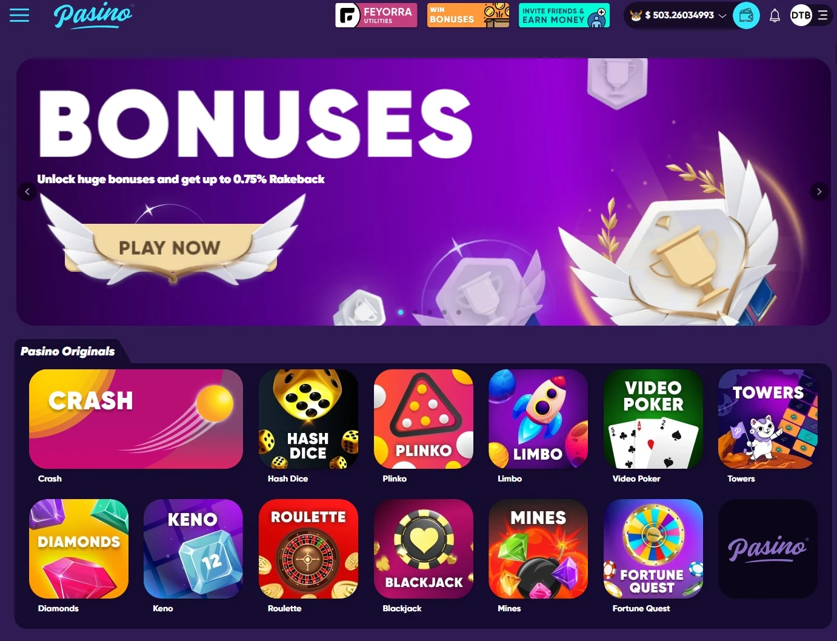Image resolution: width=837 pixels, height=641 pixels.
Task: Launch the Hash Dice game tile
Action: [308, 419]
